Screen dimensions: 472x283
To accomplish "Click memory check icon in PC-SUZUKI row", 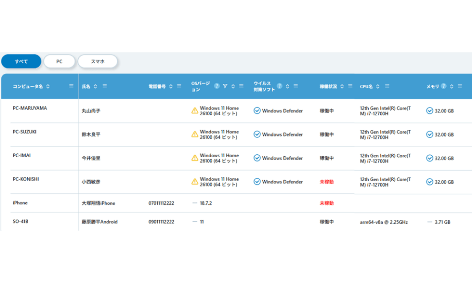I will pyautogui.click(x=429, y=134).
